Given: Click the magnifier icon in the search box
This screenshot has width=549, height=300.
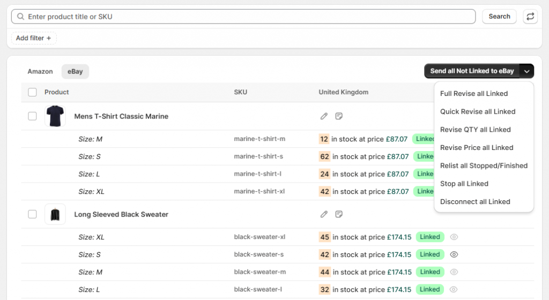Looking at the screenshot, I should (x=21, y=17).
